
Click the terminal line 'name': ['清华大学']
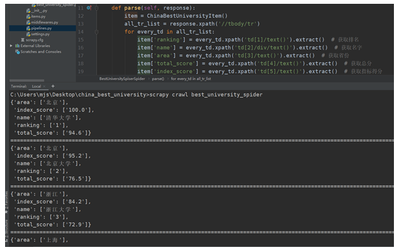tap(48, 117)
